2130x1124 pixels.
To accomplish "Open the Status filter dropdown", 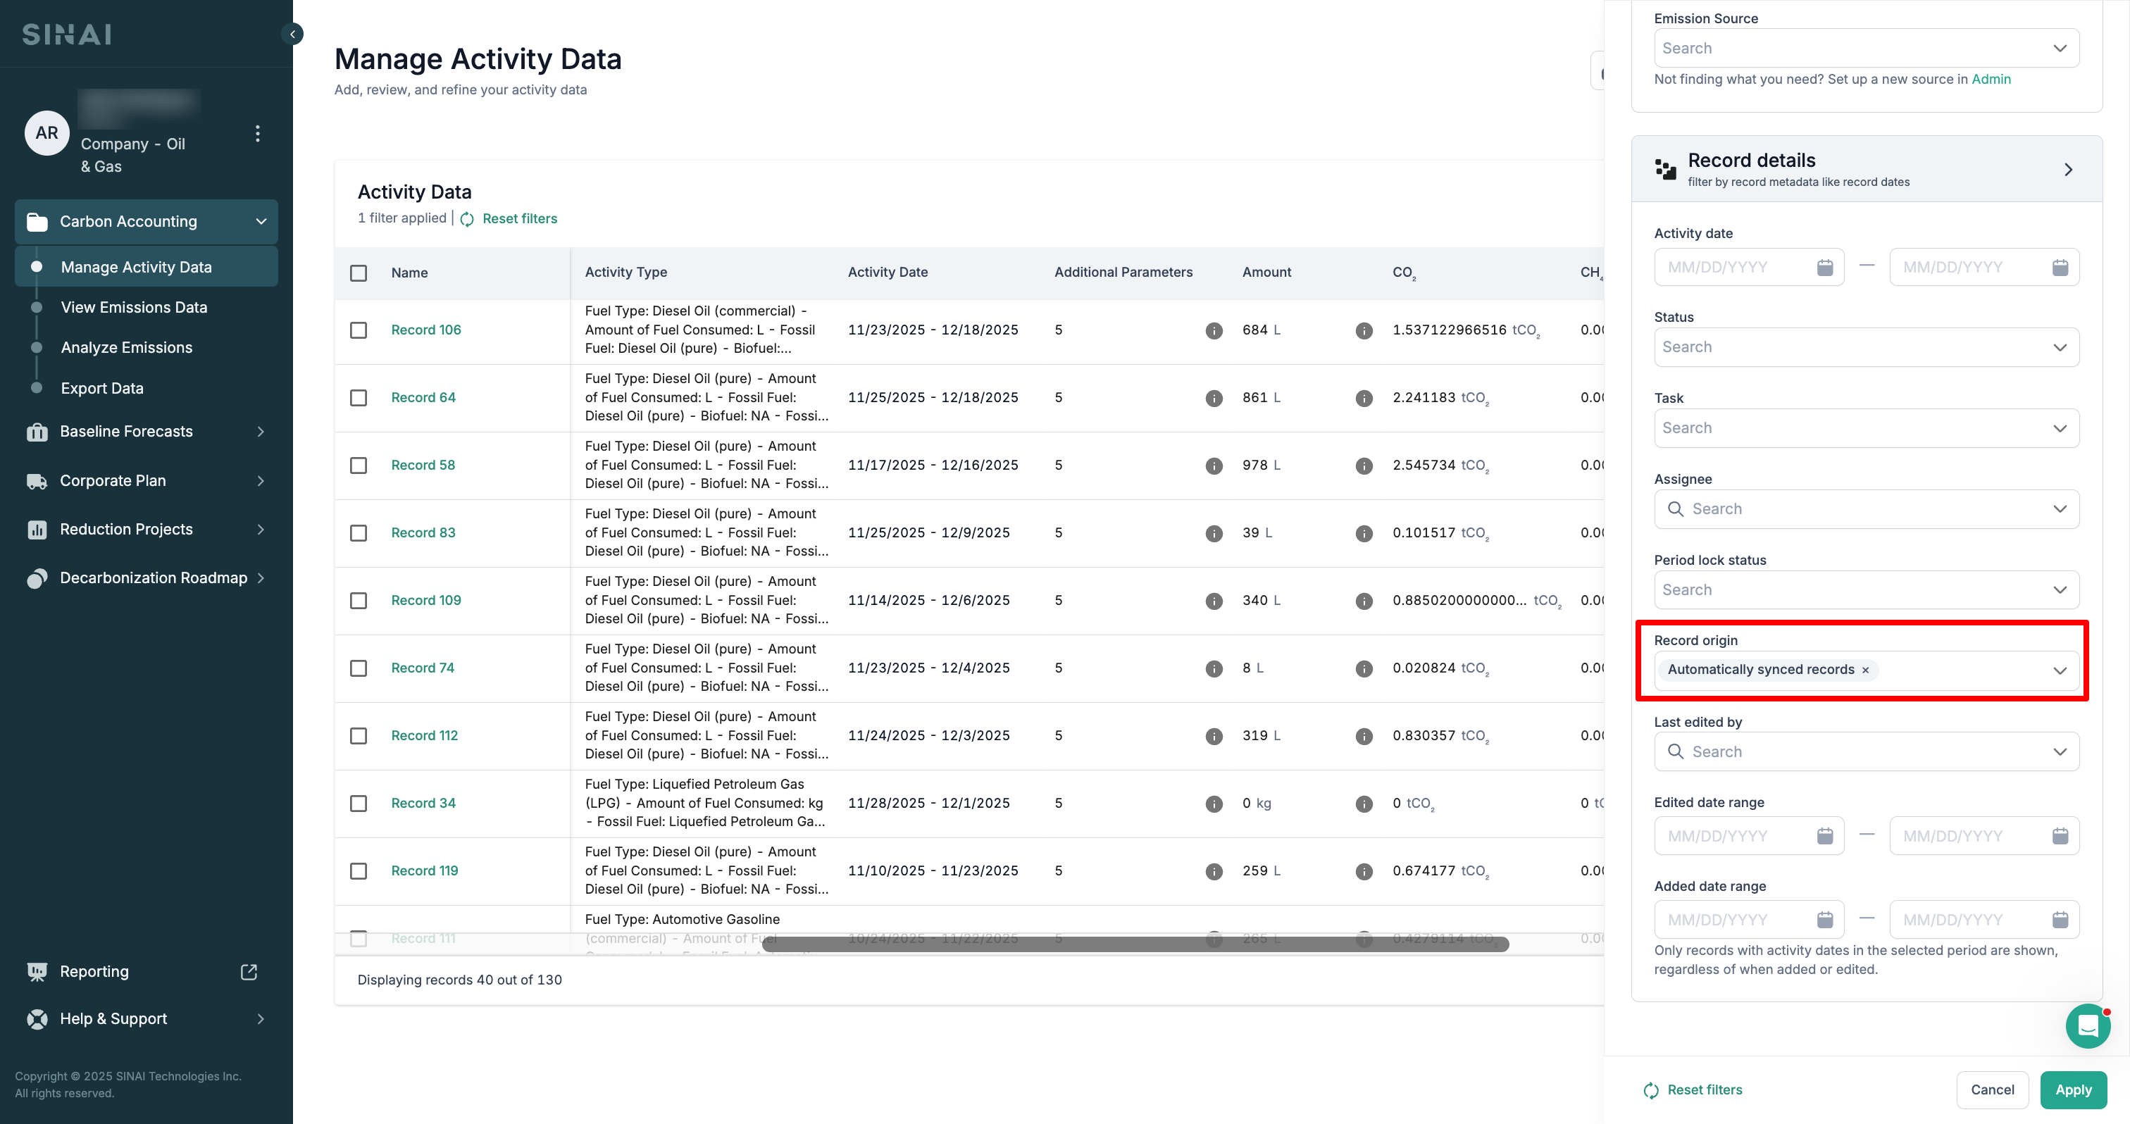I will pos(1865,347).
